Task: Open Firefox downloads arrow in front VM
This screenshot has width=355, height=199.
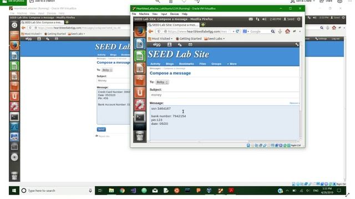Action: 280,32
